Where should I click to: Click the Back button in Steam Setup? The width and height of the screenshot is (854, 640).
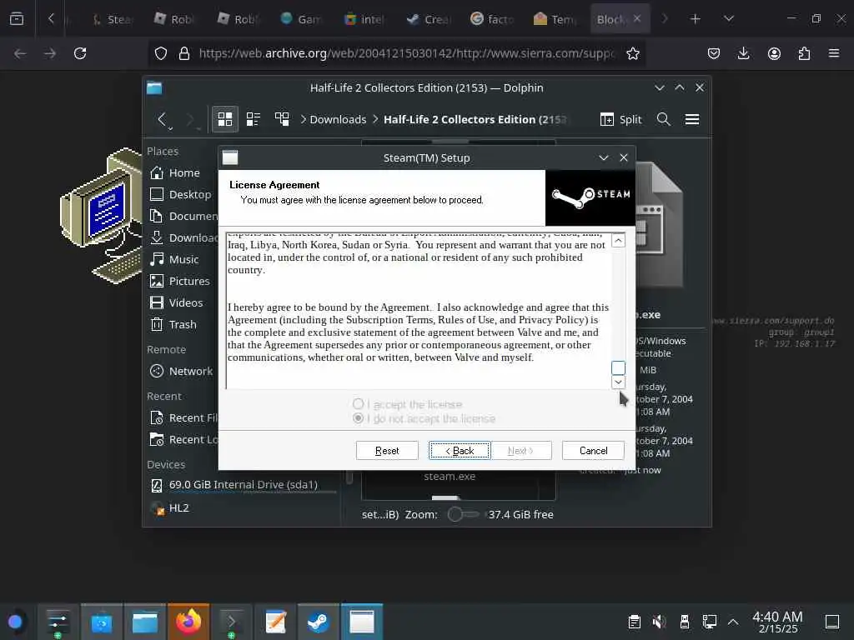click(x=460, y=451)
